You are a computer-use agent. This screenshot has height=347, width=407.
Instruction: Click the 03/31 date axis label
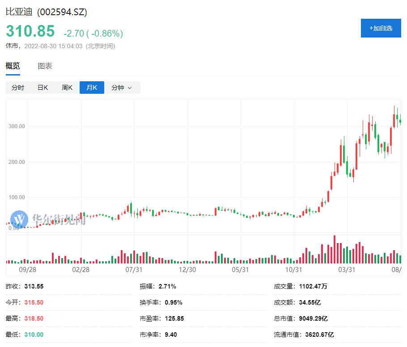click(347, 270)
